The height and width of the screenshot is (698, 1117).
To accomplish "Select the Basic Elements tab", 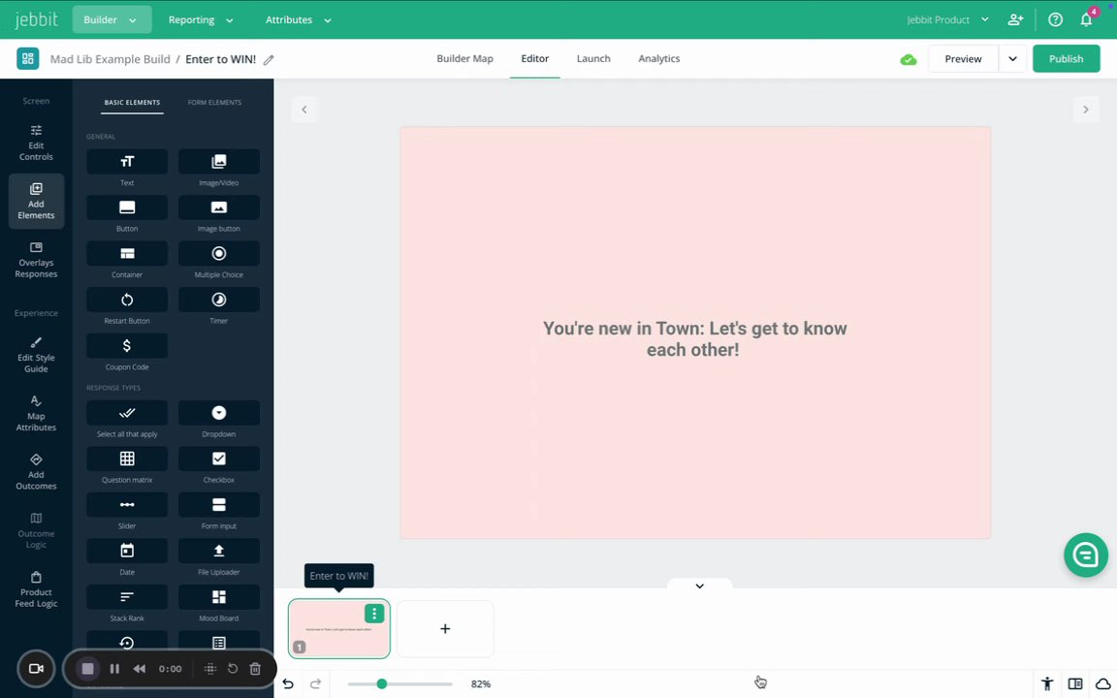I will [132, 103].
